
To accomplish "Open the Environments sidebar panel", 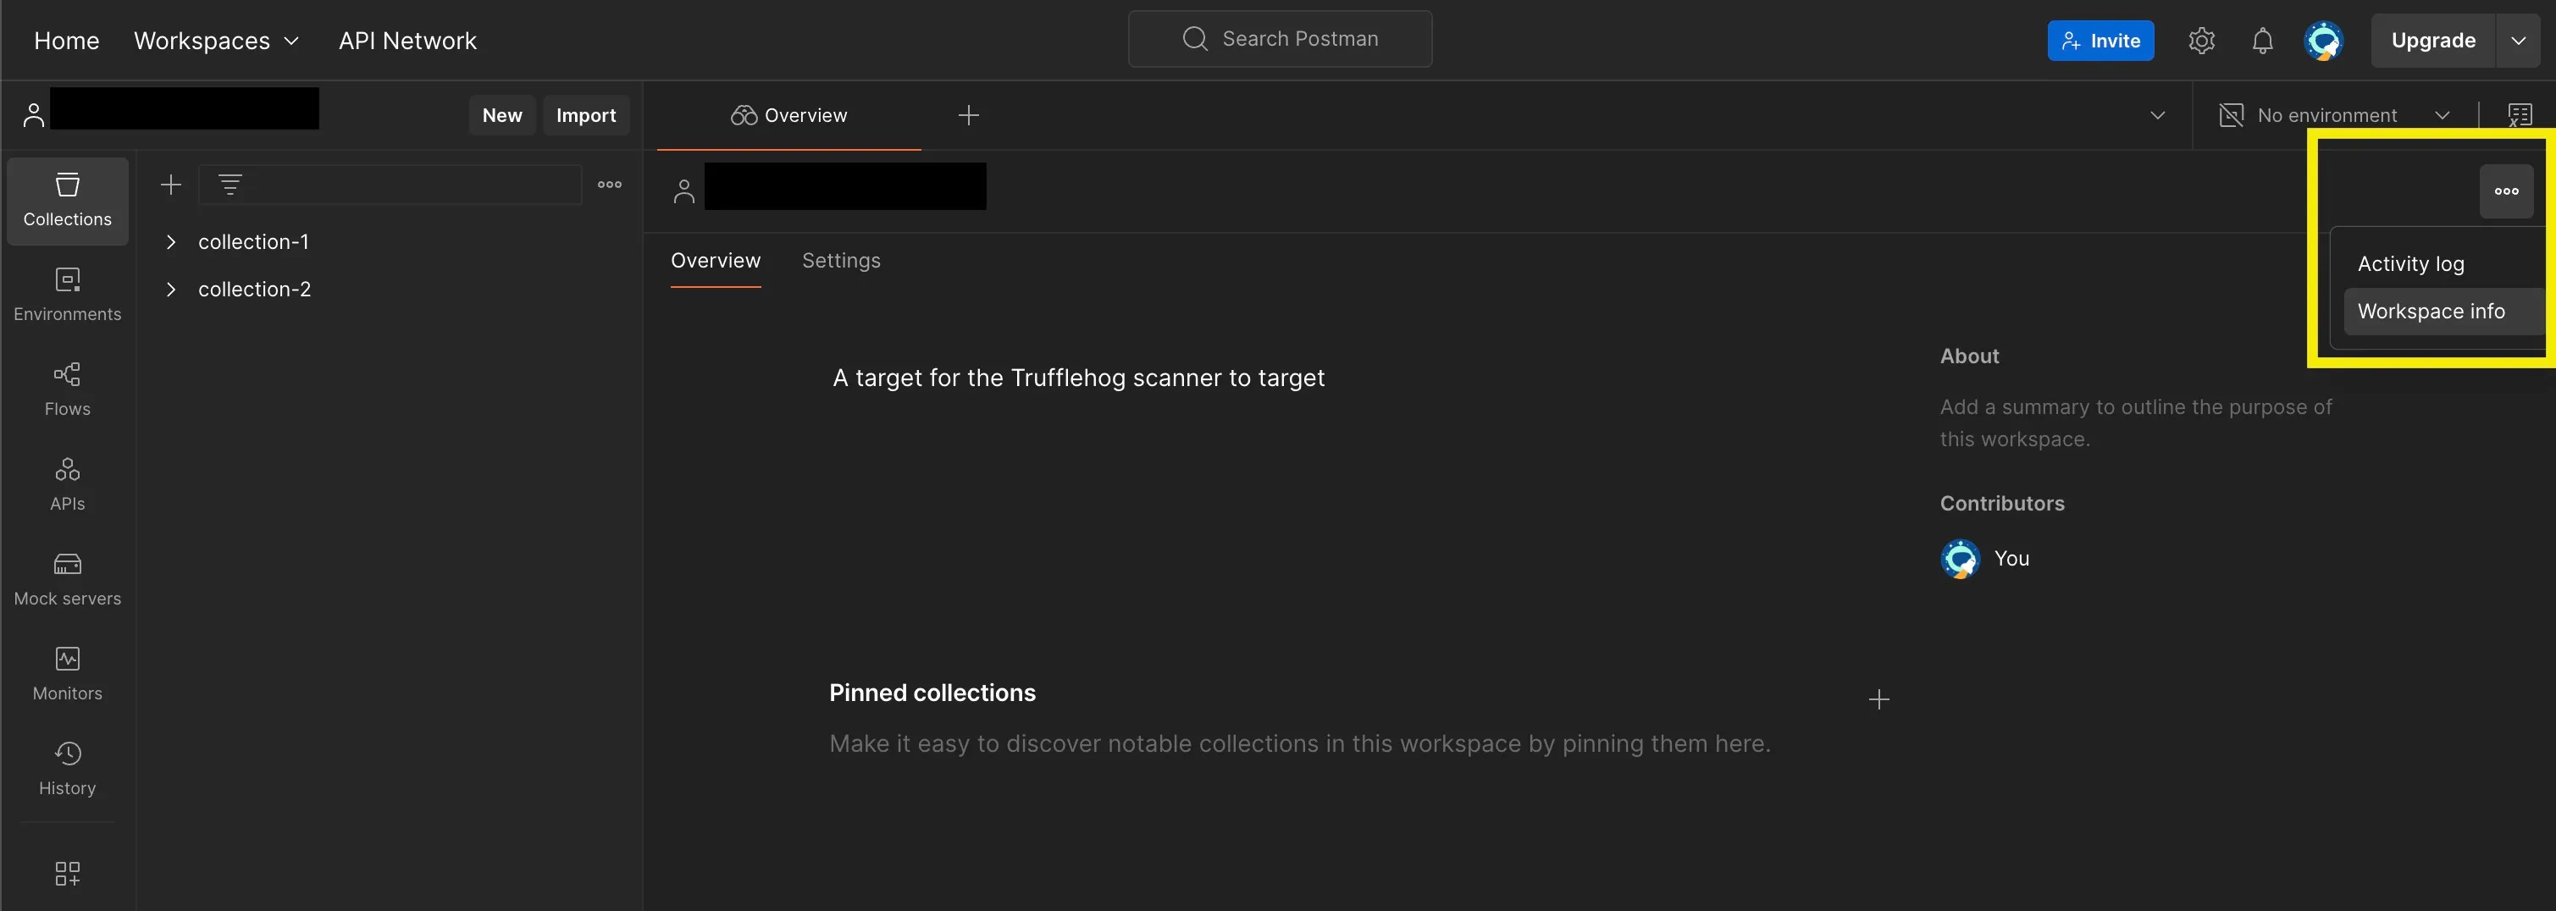I will point(68,295).
